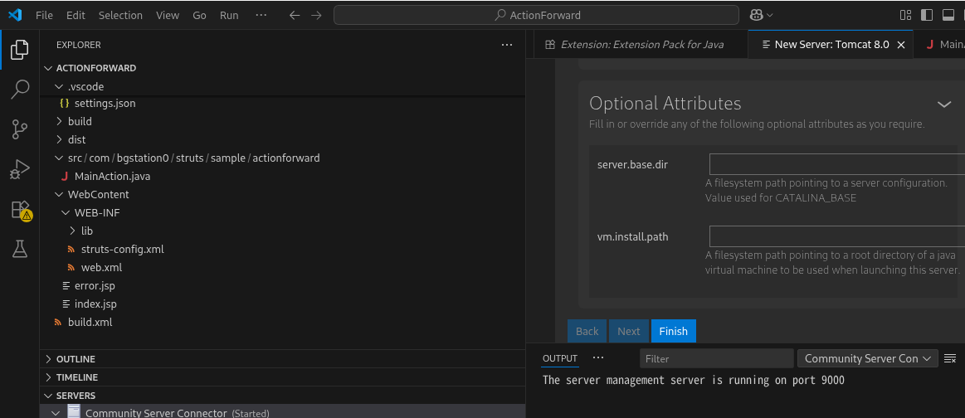This screenshot has height=418, width=965.
Task: Click the server.base.dir input field
Action: [837, 164]
